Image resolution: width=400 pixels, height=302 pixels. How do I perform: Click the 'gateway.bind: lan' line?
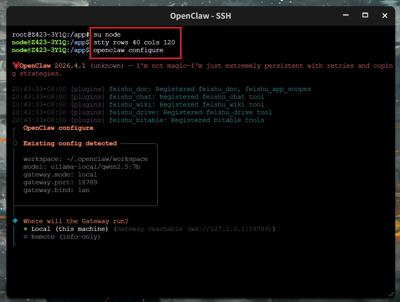[56, 190]
